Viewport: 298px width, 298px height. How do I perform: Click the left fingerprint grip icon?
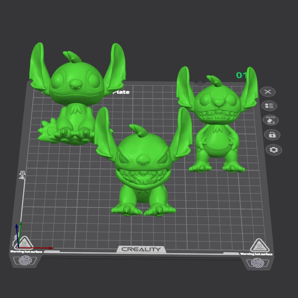click(25, 261)
